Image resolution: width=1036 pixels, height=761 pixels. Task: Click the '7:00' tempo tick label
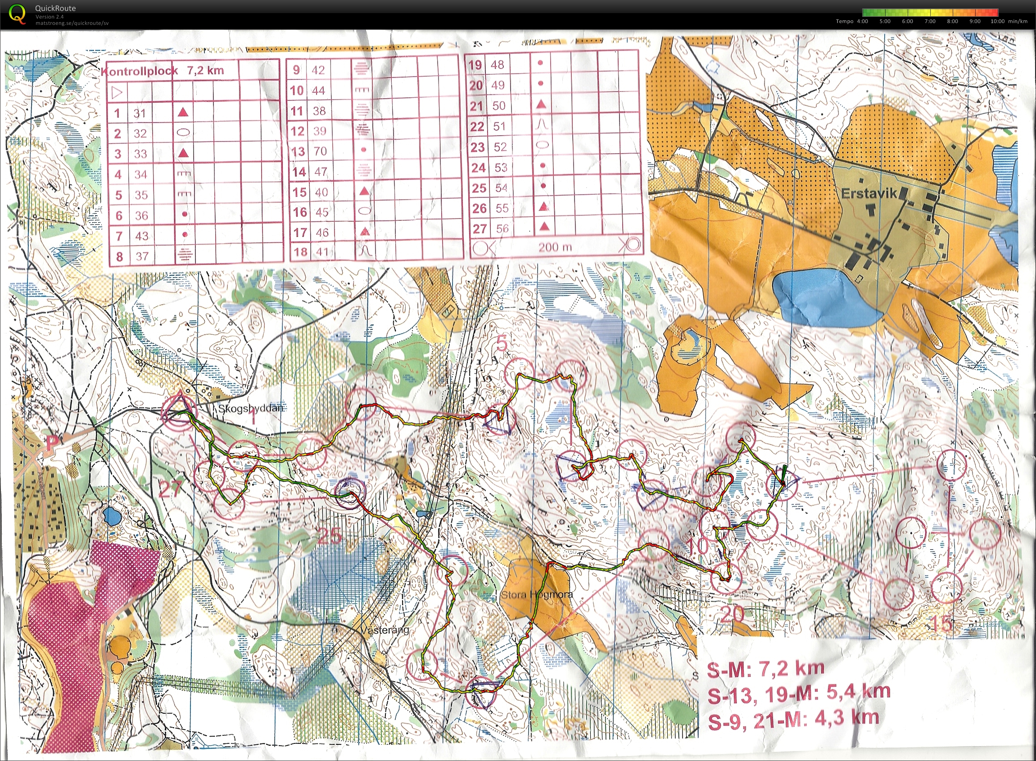(x=930, y=21)
